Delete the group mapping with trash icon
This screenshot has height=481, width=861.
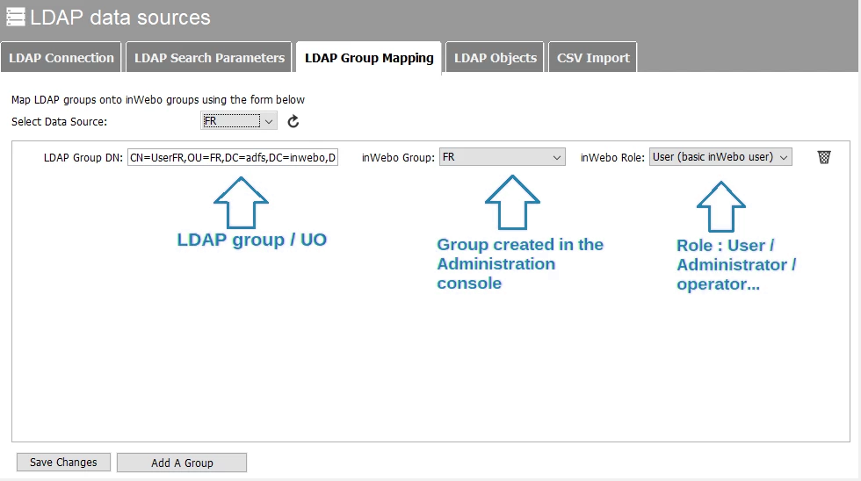click(823, 157)
